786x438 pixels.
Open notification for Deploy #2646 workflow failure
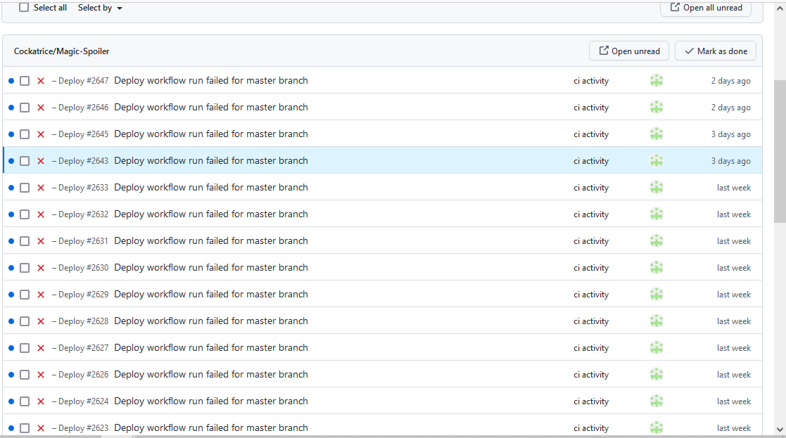click(x=211, y=107)
